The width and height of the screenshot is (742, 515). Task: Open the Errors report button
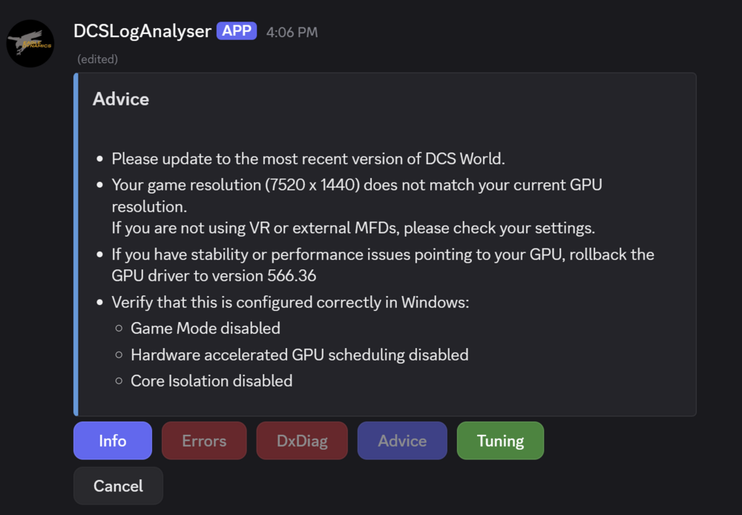(204, 441)
